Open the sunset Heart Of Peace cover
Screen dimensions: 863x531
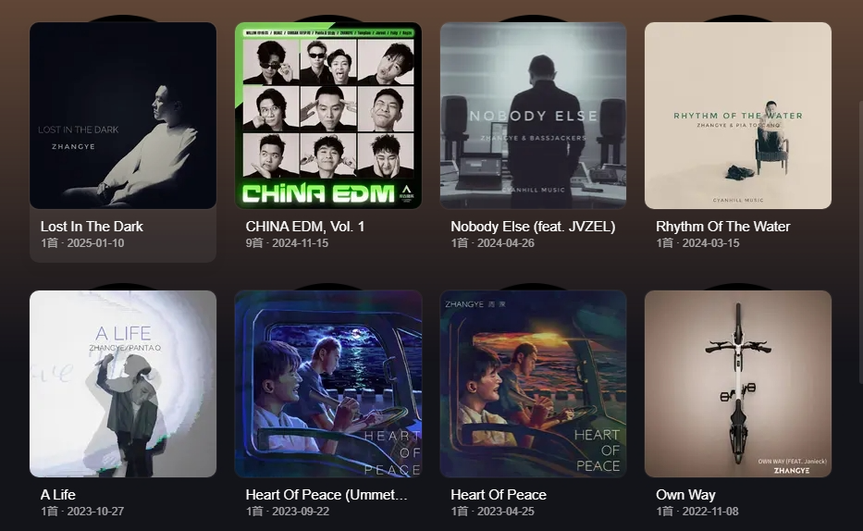coord(534,384)
